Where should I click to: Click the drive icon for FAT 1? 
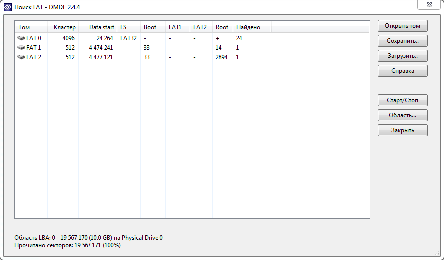[21, 47]
